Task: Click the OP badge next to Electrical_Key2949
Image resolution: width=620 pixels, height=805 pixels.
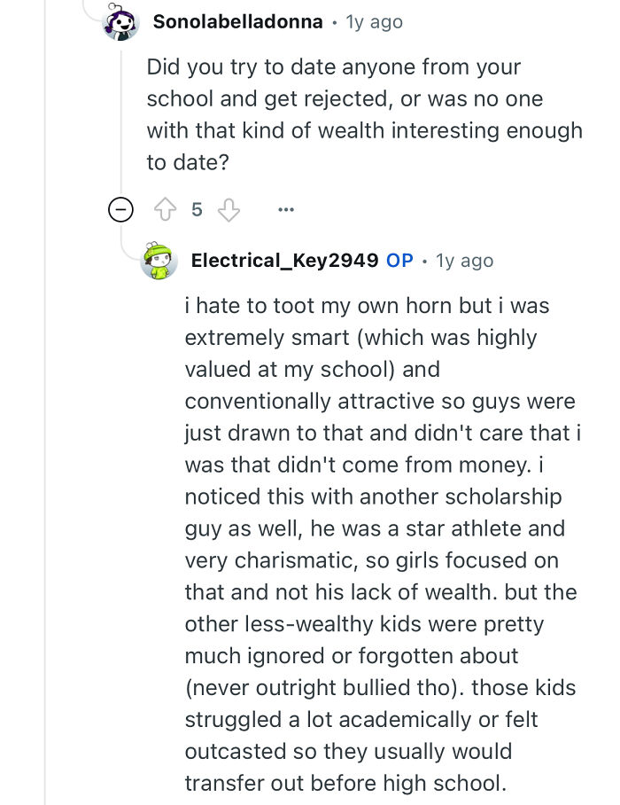Action: 399,260
